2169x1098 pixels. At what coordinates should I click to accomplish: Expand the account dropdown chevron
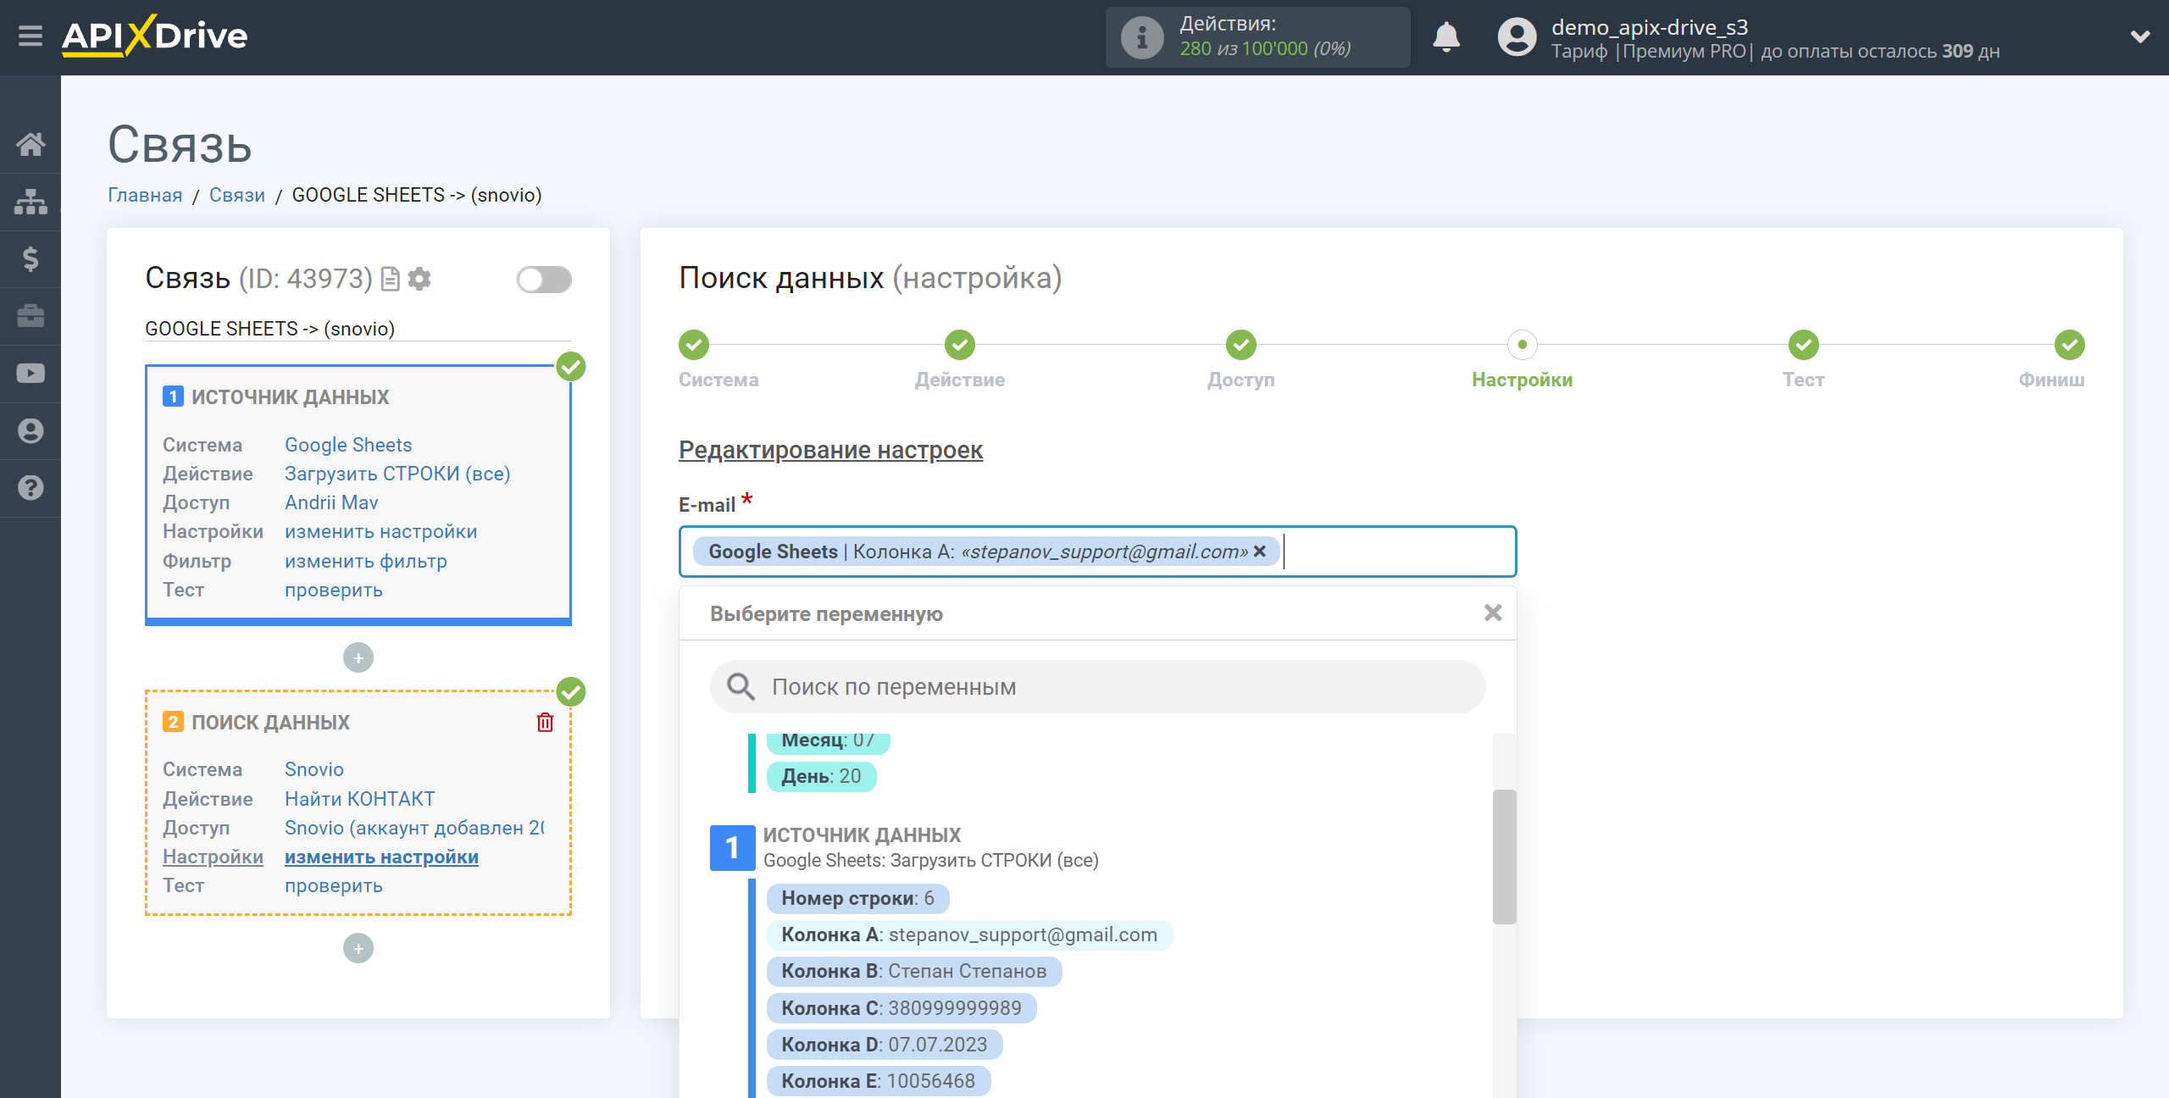point(2140,36)
